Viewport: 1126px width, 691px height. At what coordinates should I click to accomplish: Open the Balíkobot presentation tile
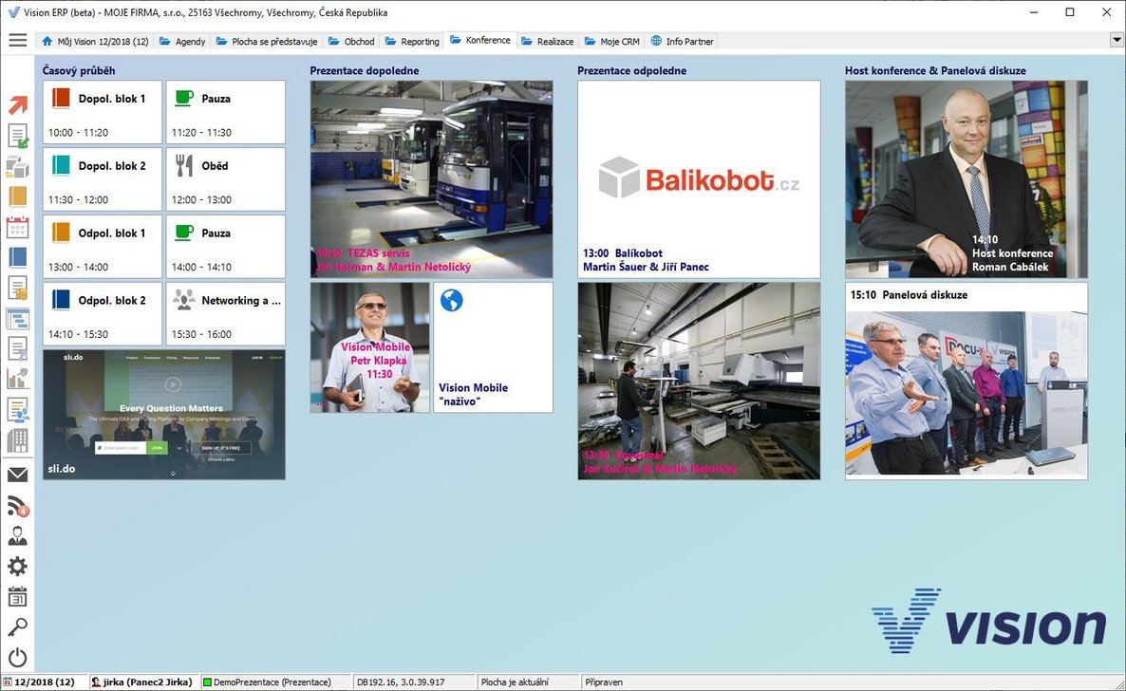pos(699,178)
